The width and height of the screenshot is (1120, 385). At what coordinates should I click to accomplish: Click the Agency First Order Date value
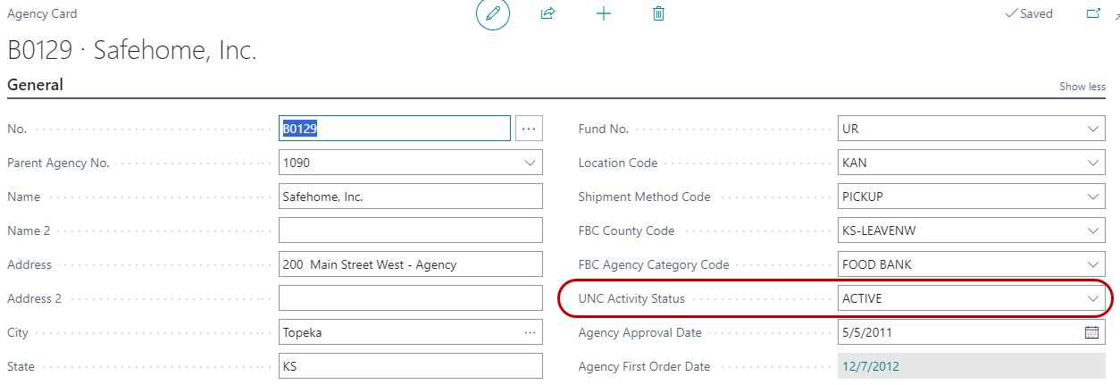click(869, 366)
